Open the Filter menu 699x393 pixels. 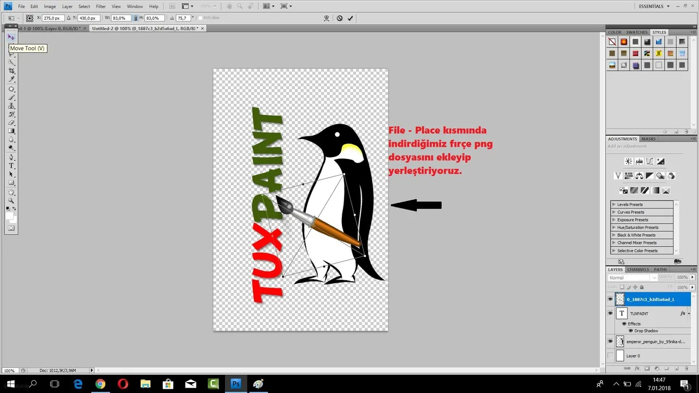coord(101,6)
